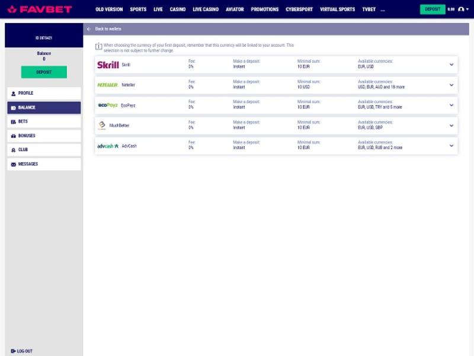Click the Neteller logo icon
Screen dimensions: 474x356
click(x=108, y=85)
